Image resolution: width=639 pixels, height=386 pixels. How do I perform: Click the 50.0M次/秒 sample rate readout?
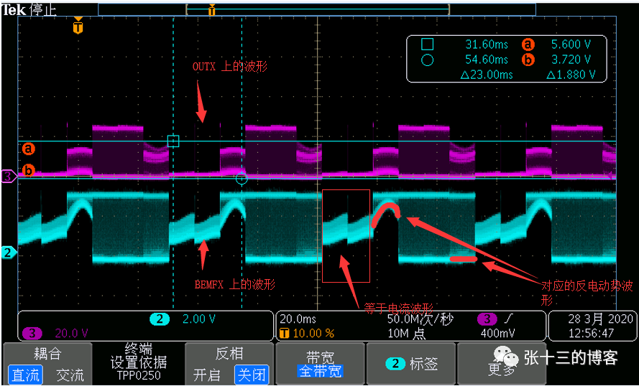point(420,319)
